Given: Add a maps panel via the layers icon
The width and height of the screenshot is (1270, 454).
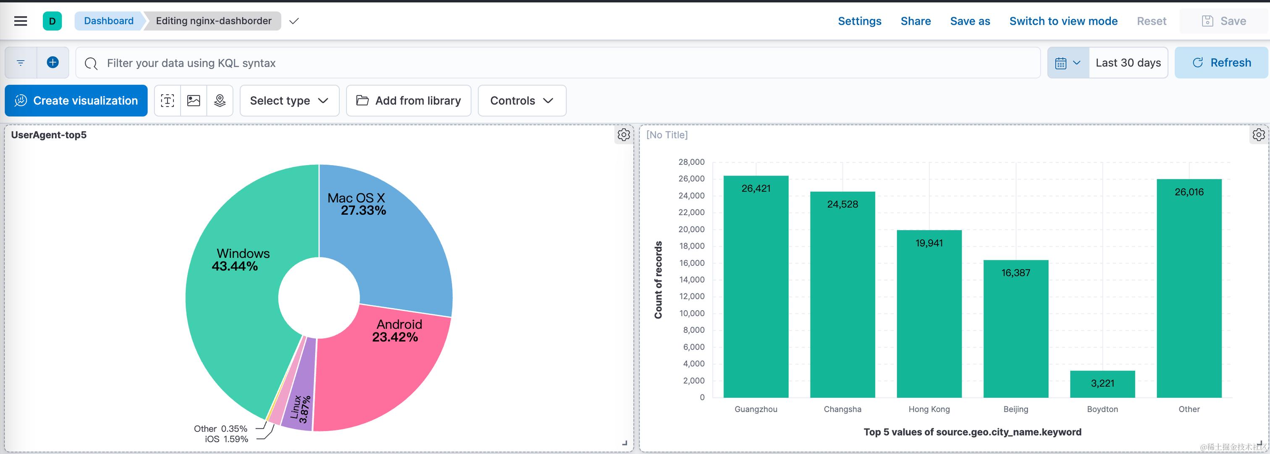Looking at the screenshot, I should (220, 101).
